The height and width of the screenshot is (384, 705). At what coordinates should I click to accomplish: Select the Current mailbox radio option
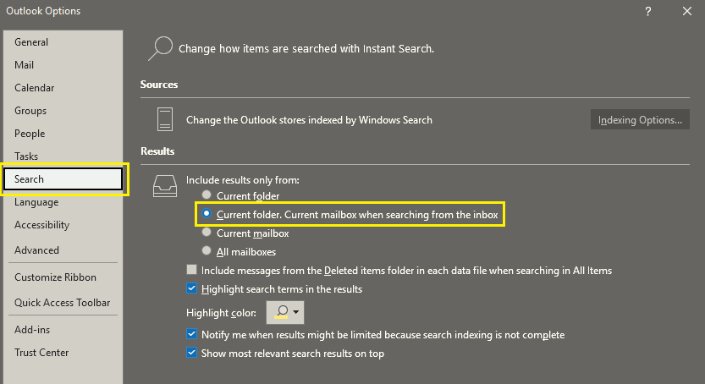coord(207,233)
